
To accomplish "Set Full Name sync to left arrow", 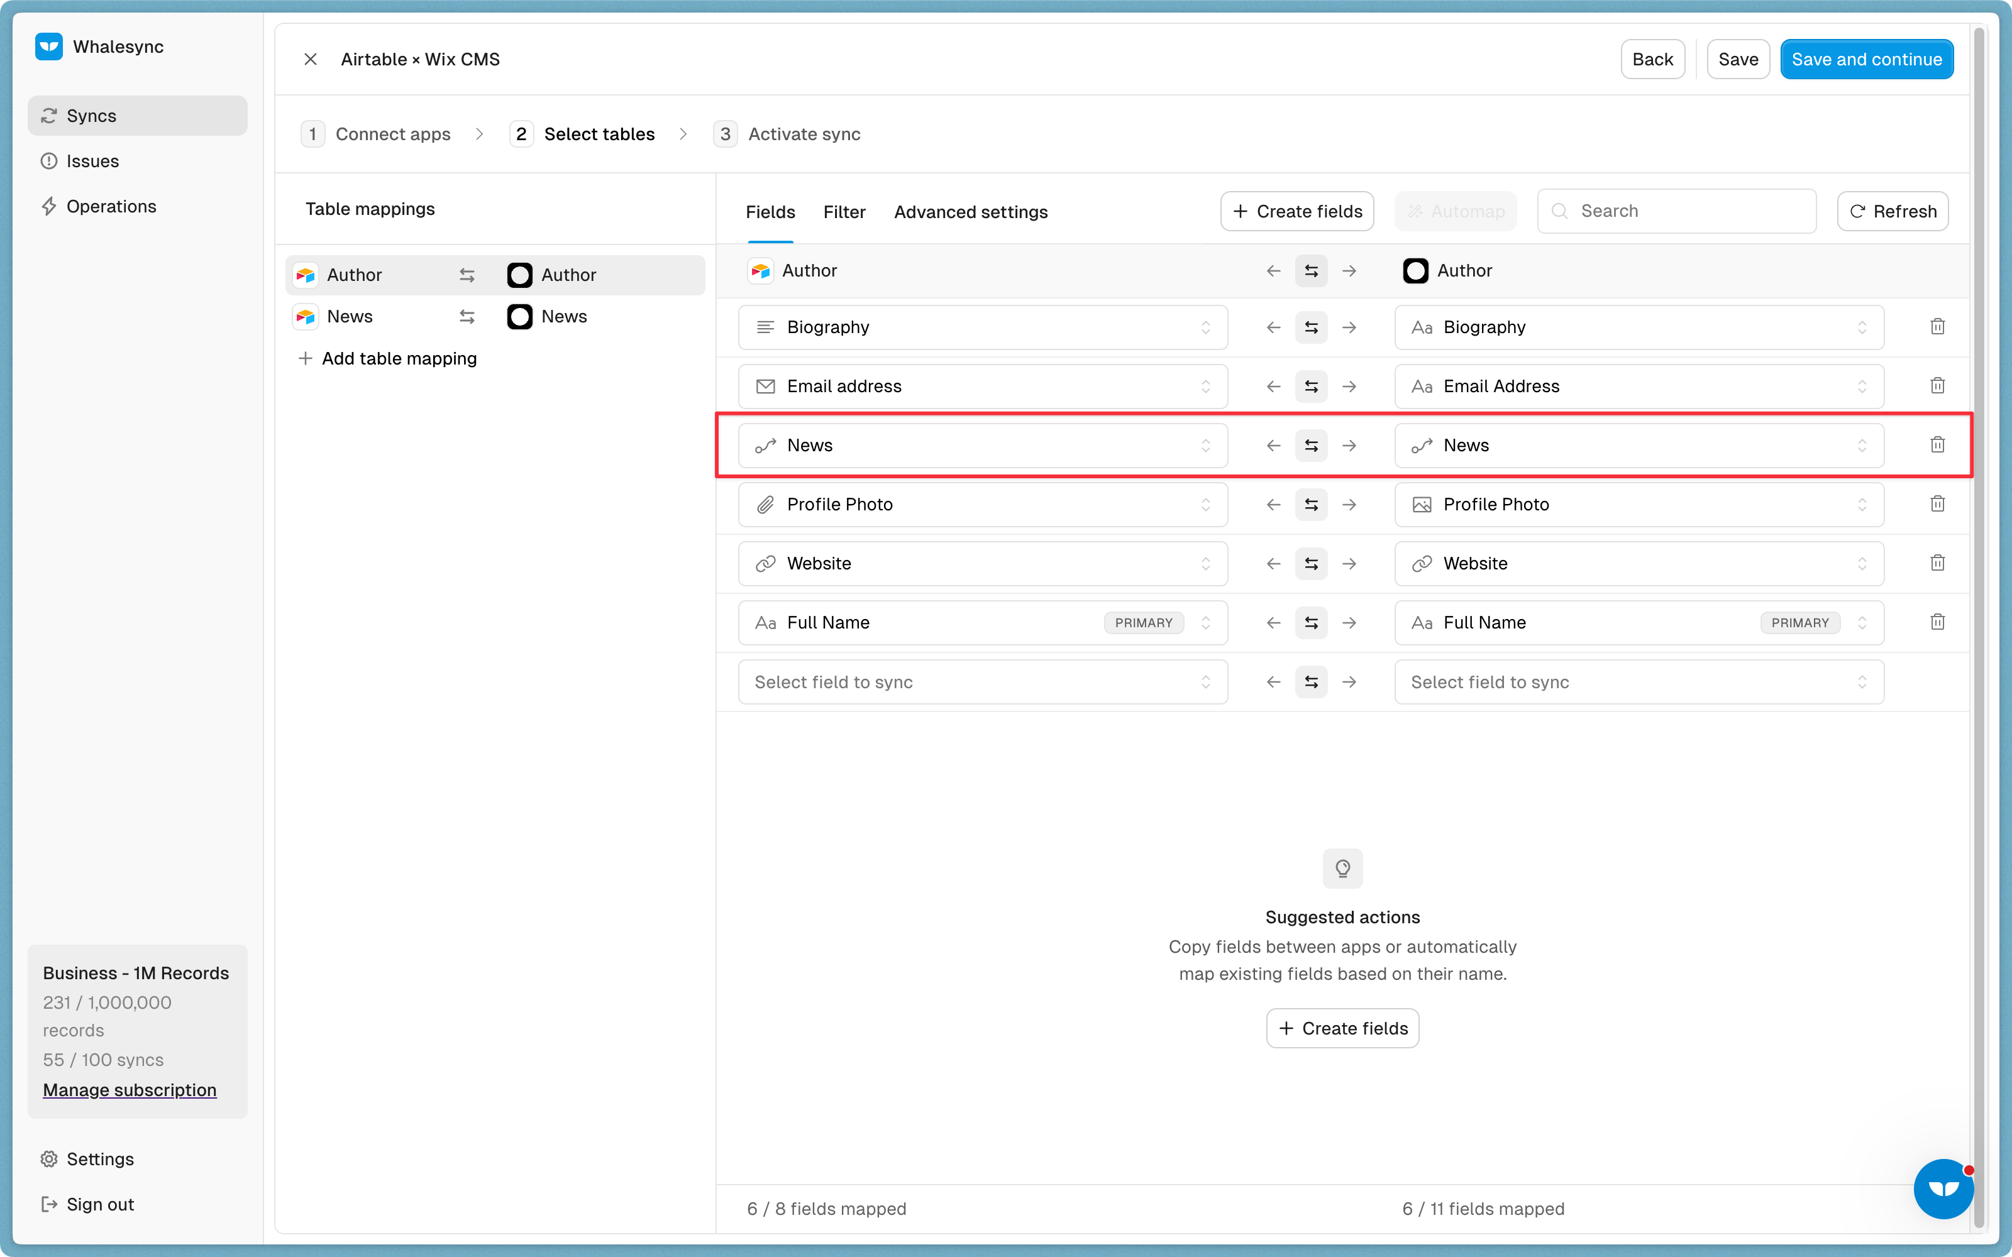I will pyautogui.click(x=1274, y=623).
